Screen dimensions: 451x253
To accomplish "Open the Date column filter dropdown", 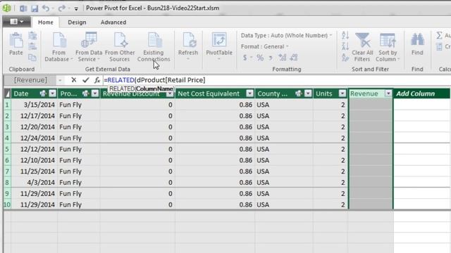I will (52, 93).
